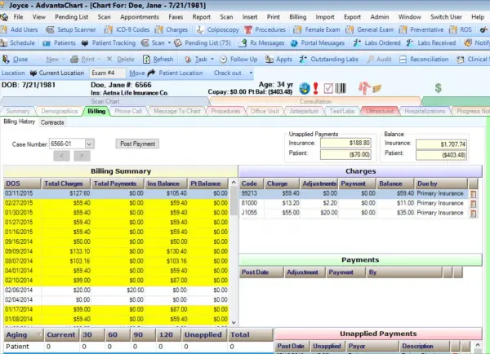Click the globe portal icon
This screenshot has width=490, height=354.
(x=305, y=89)
